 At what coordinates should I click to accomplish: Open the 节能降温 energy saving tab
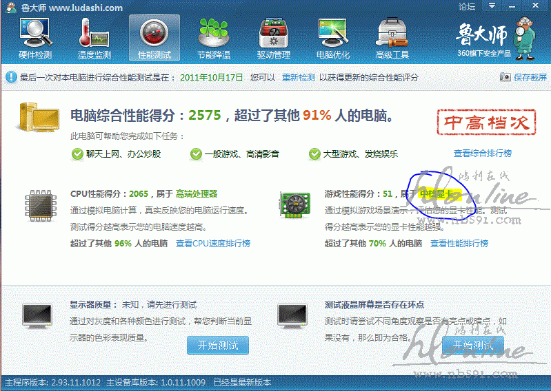214,39
